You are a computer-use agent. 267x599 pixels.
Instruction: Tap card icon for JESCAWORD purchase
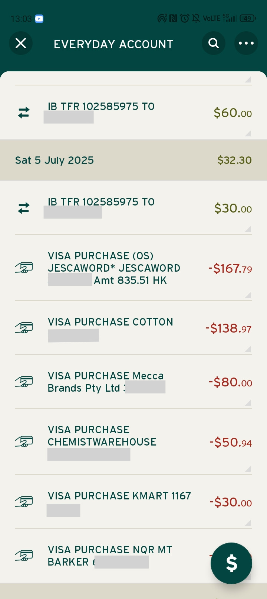[x=24, y=268]
